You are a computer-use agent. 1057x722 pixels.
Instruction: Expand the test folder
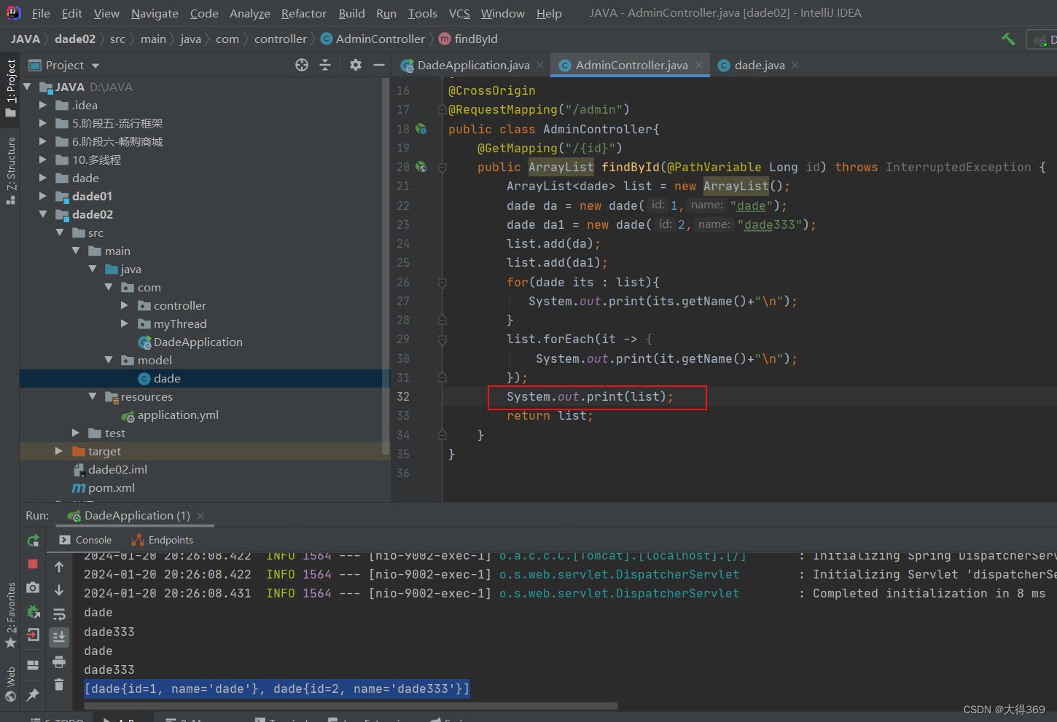click(x=76, y=433)
